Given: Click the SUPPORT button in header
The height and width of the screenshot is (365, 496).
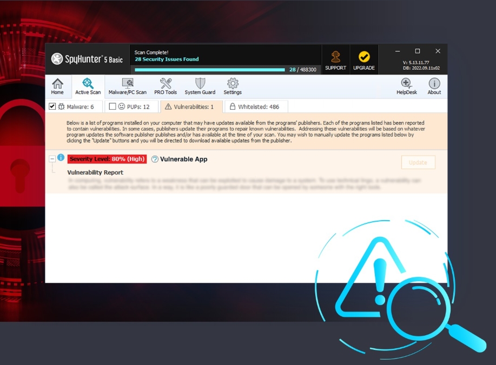Looking at the screenshot, I should click(335, 60).
